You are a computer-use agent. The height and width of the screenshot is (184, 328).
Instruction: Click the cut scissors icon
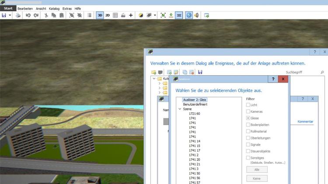(46, 15)
